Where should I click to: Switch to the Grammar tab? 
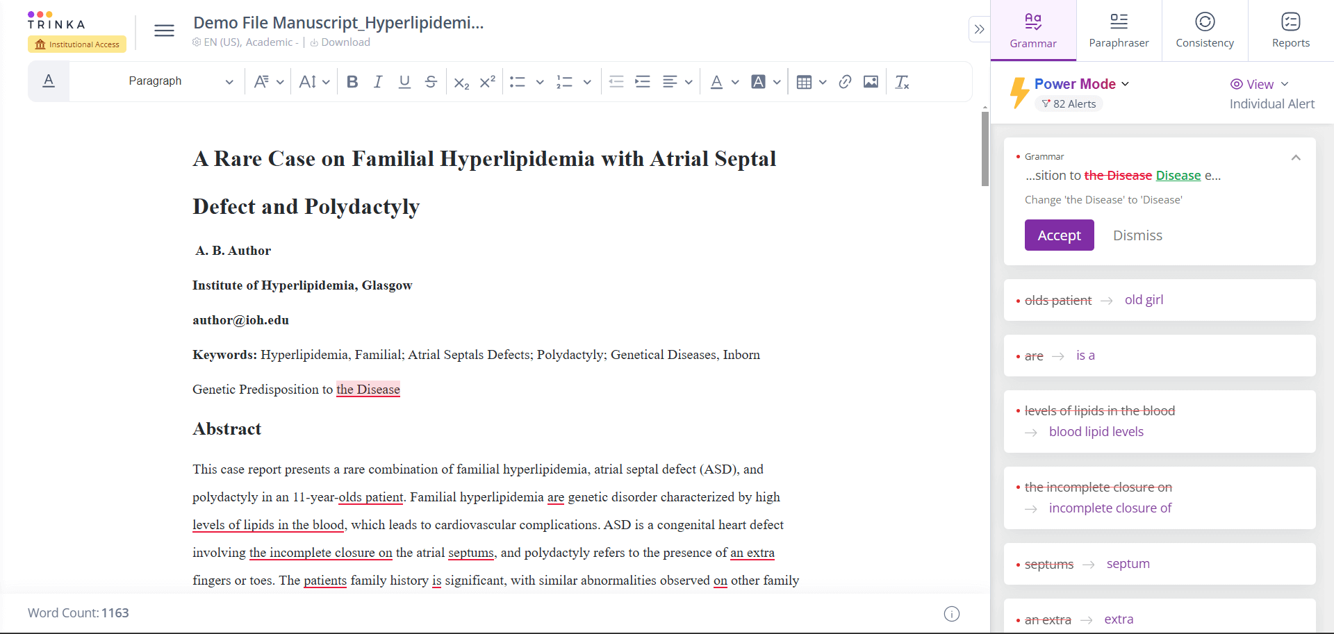pyautogui.click(x=1033, y=31)
